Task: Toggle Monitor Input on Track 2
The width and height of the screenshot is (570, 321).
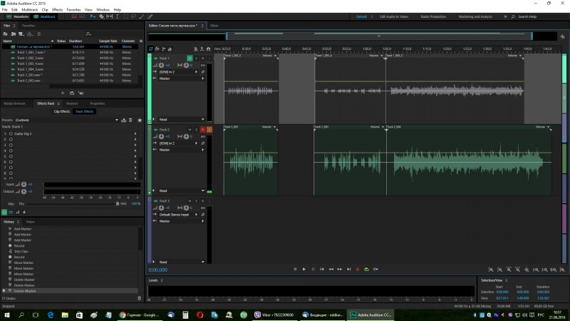Action: (209, 130)
